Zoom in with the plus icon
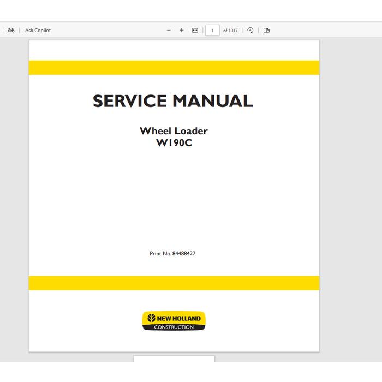The width and height of the screenshot is (382, 382). [x=182, y=31]
